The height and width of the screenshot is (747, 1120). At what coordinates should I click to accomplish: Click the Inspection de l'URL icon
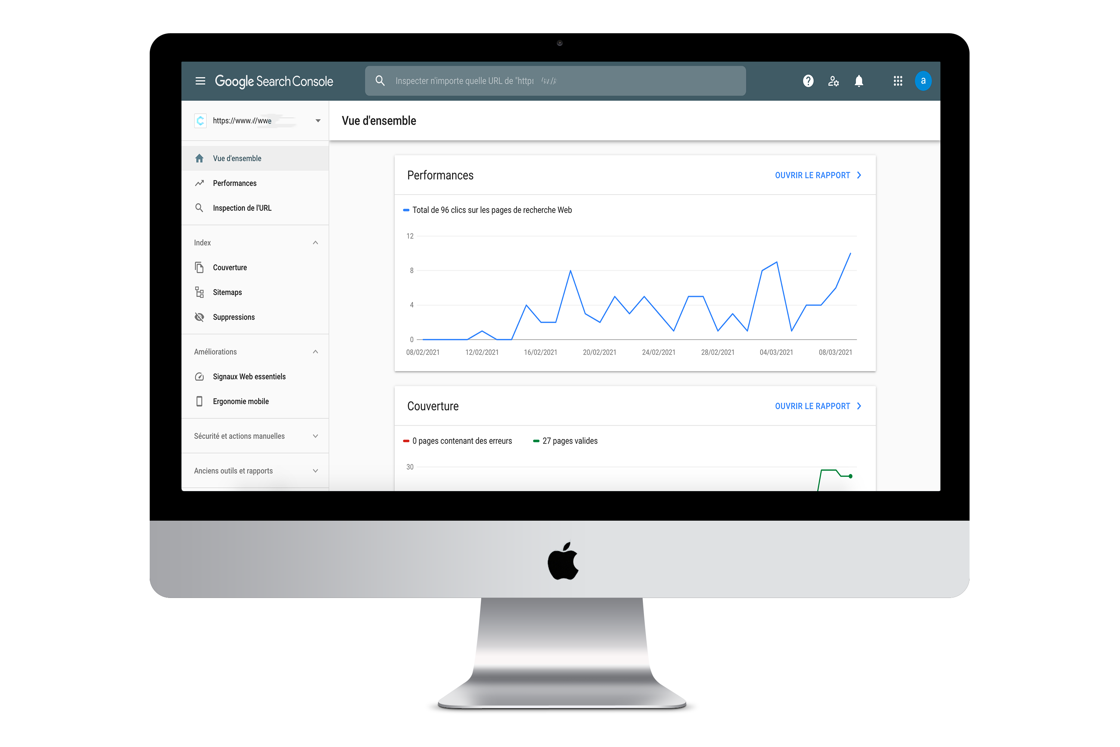[x=200, y=208]
